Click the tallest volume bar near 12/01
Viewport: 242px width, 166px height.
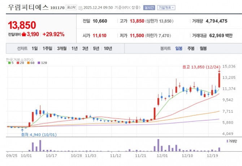(x=158, y=145)
